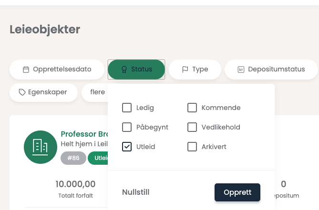The width and height of the screenshot is (319, 210).
Task: Click the flag icon on Type filter
Action: 185,70
